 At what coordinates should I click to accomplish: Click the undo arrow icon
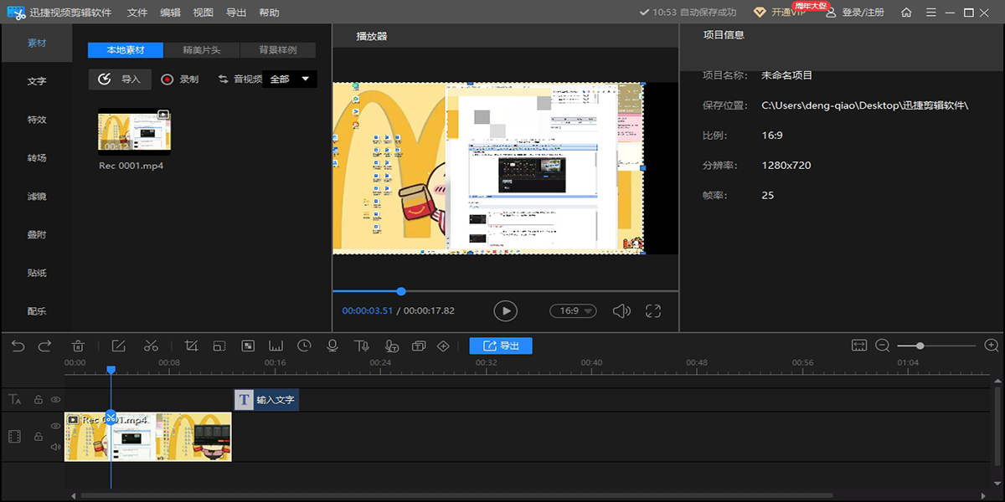click(18, 346)
